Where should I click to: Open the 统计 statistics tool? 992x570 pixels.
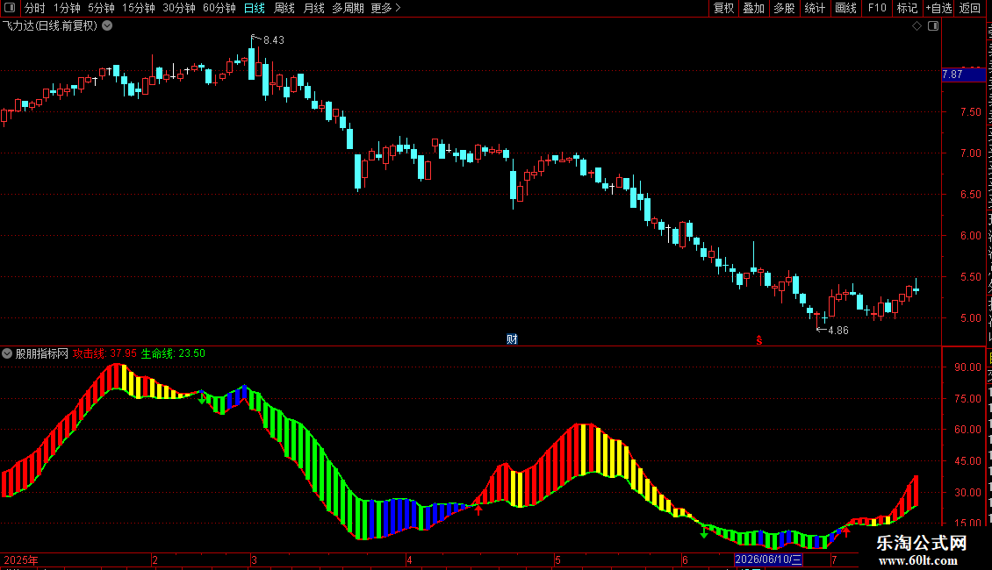(x=814, y=8)
